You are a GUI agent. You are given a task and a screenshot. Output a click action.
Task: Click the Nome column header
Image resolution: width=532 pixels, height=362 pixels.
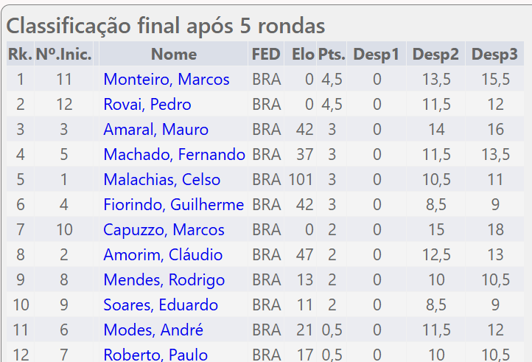pos(173,54)
